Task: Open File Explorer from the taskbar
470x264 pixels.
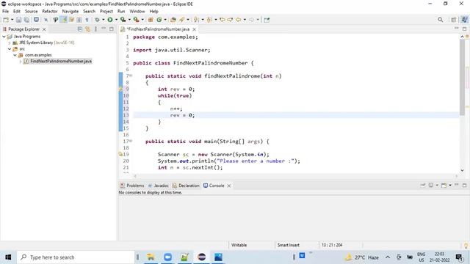Action: (x=151, y=257)
